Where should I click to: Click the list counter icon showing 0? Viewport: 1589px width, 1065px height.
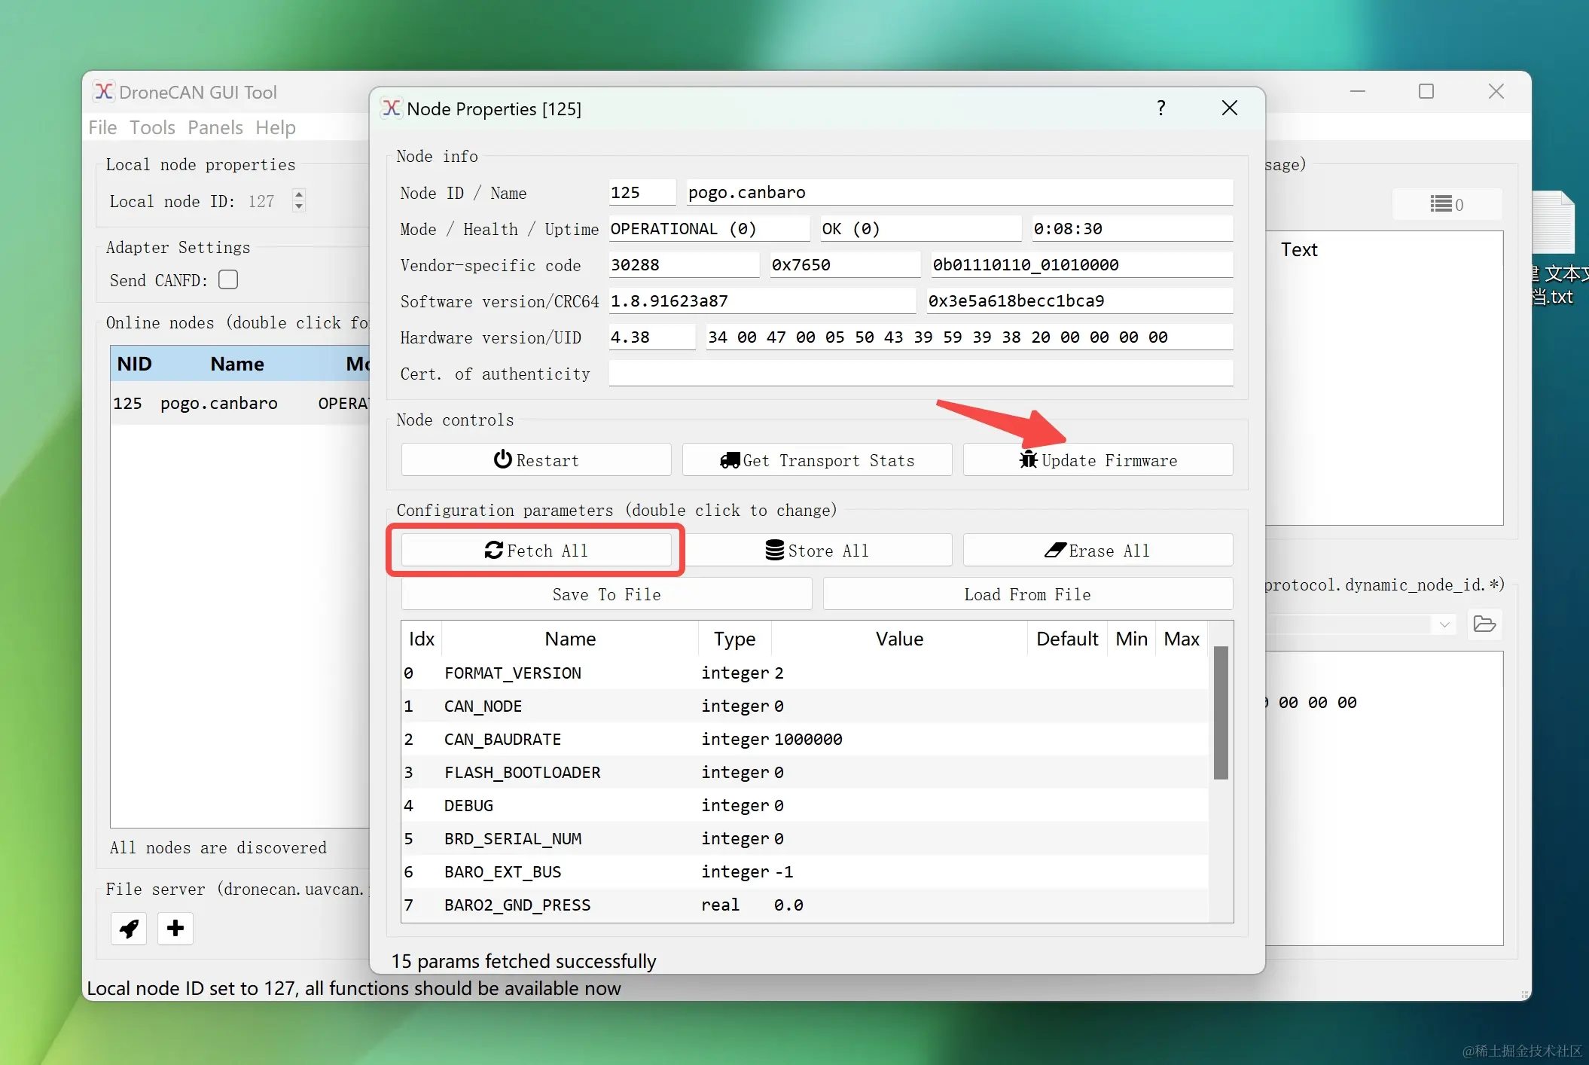[1447, 204]
